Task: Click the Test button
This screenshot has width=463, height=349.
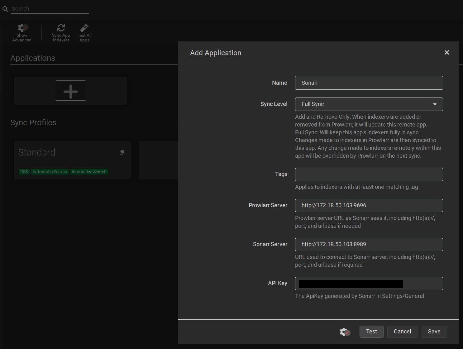Action: point(371,332)
